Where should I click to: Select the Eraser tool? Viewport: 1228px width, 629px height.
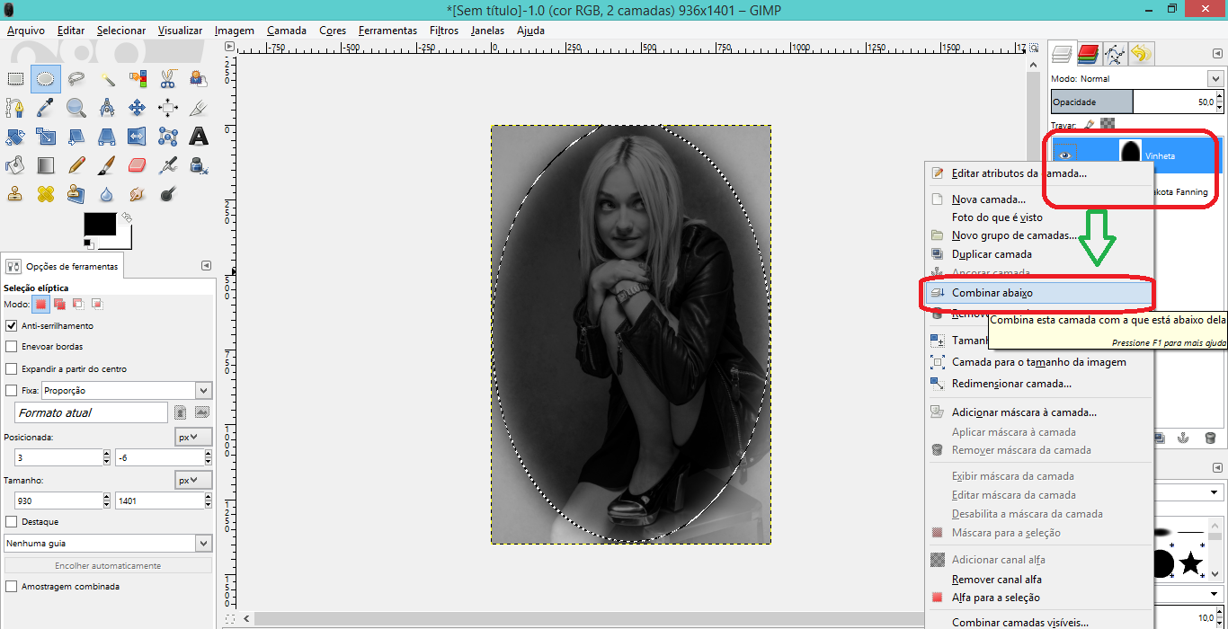[x=137, y=165]
